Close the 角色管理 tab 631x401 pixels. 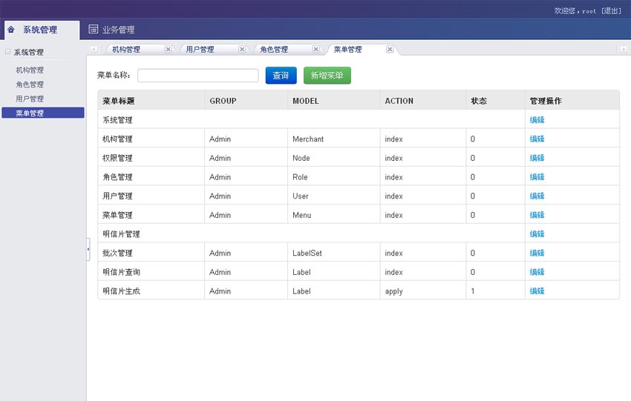pos(315,50)
